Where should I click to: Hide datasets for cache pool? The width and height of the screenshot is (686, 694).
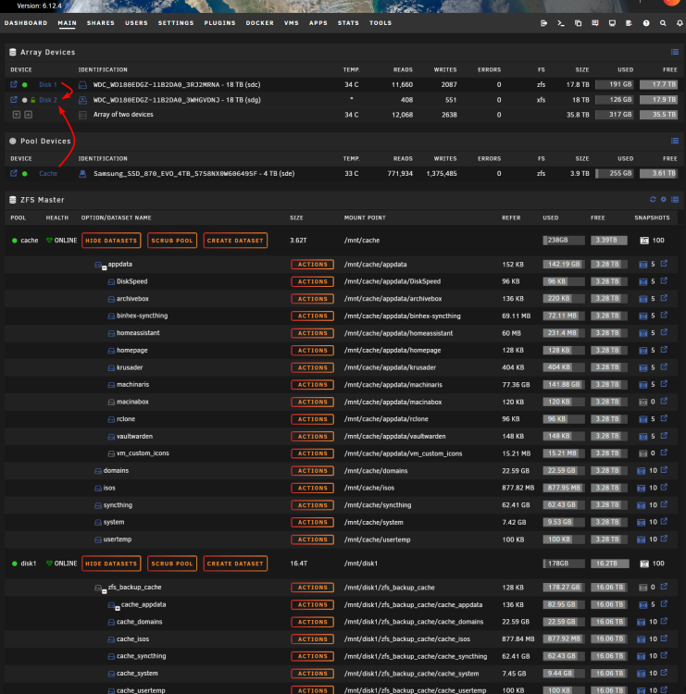111,241
